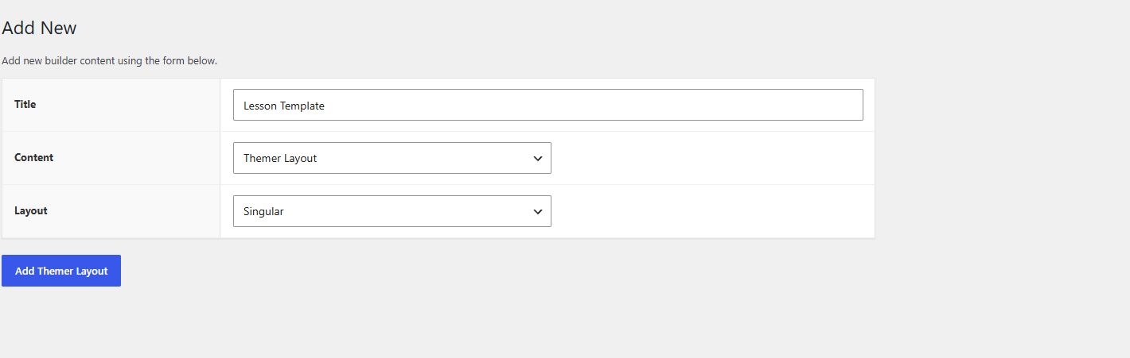Click the blank cell area beside Content dropdown
This screenshot has width=1130, height=358.
coord(712,158)
